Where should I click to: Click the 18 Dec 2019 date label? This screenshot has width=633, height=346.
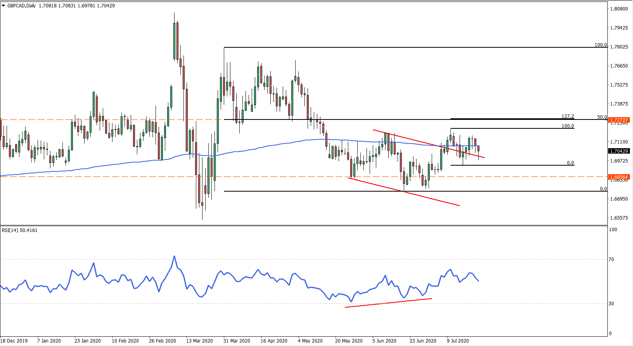coord(14,341)
